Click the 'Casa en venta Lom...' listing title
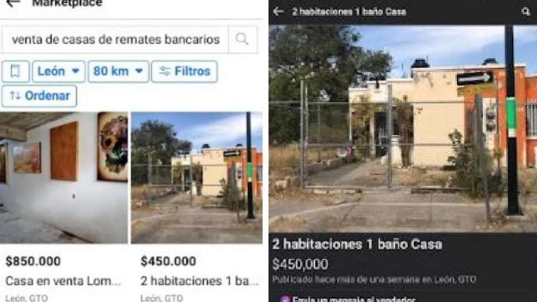 63,281
